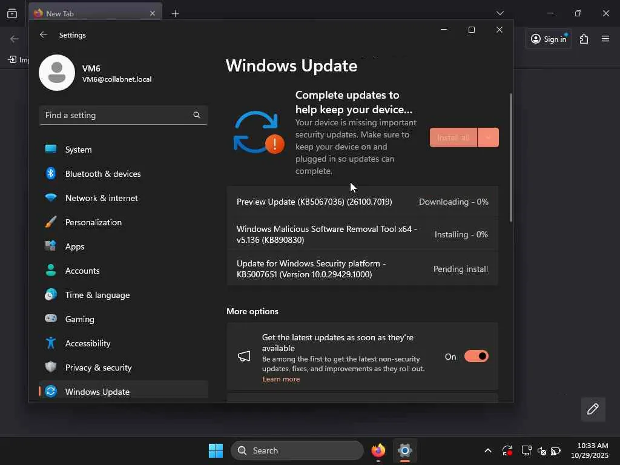620x465 pixels.
Task: Show hidden system tray icons
Action: coord(488,450)
